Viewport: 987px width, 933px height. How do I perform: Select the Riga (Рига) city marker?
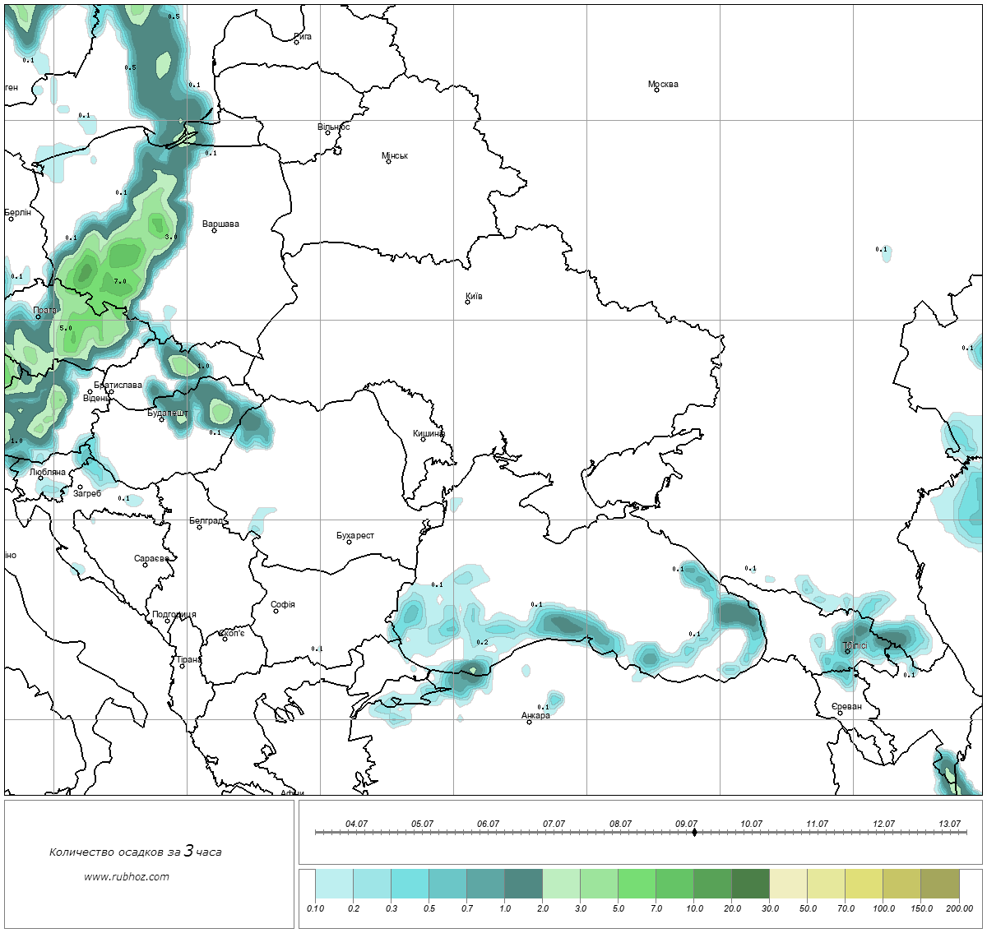(297, 42)
